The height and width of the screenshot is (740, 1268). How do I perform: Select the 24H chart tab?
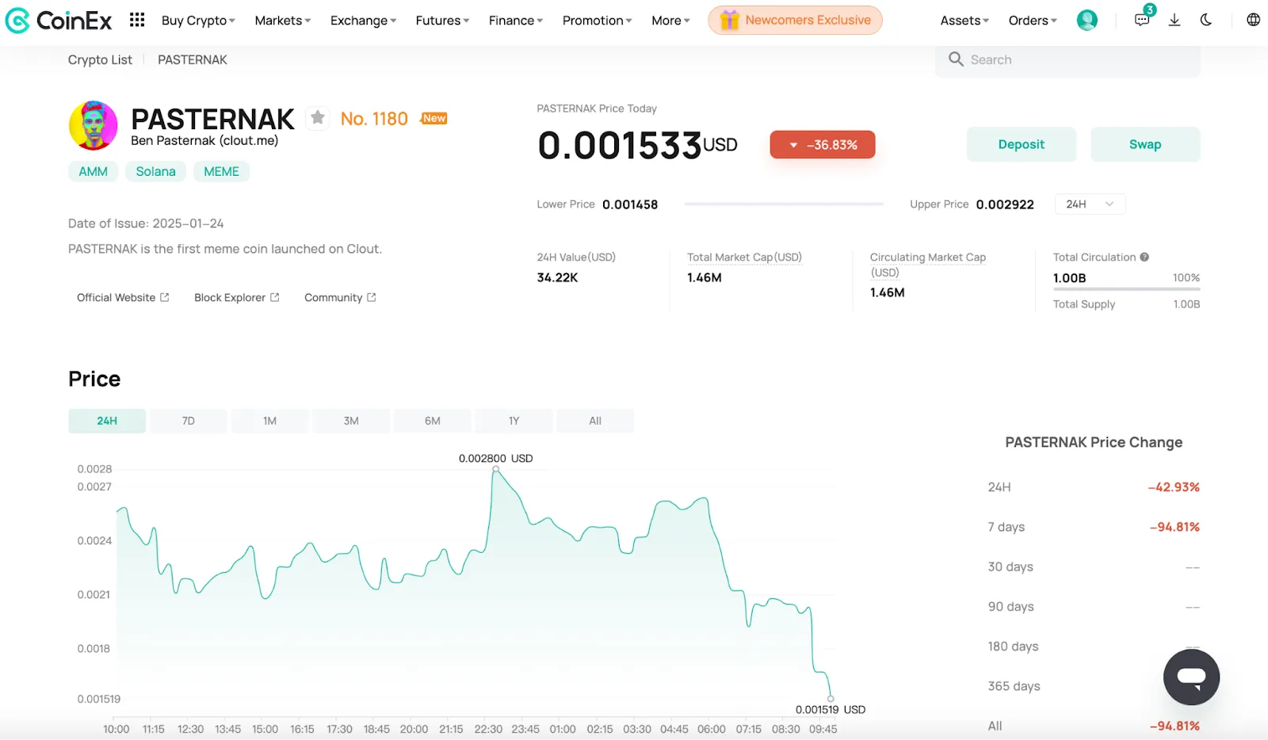click(107, 421)
